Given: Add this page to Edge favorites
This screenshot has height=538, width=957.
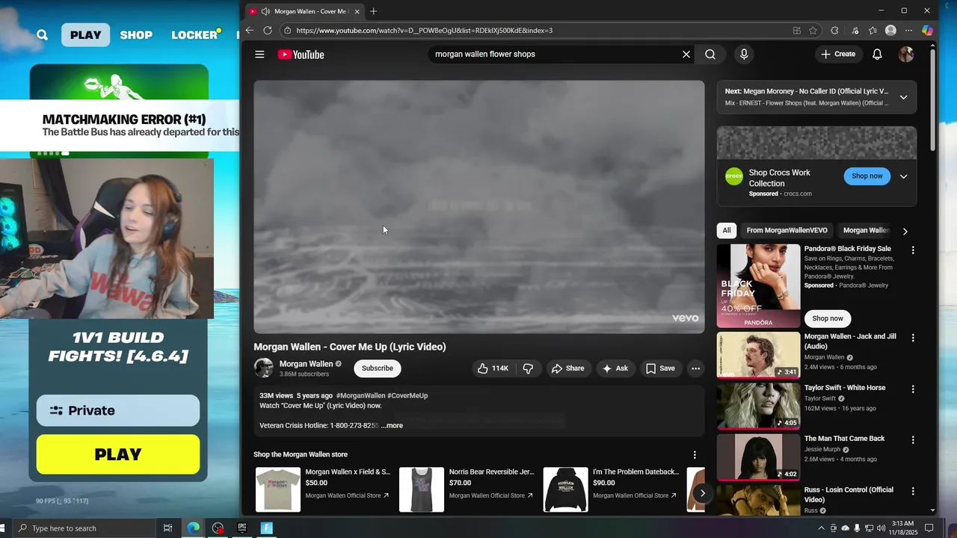Looking at the screenshot, I should click(x=813, y=31).
